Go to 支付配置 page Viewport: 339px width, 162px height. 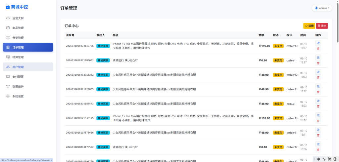tap(28, 77)
